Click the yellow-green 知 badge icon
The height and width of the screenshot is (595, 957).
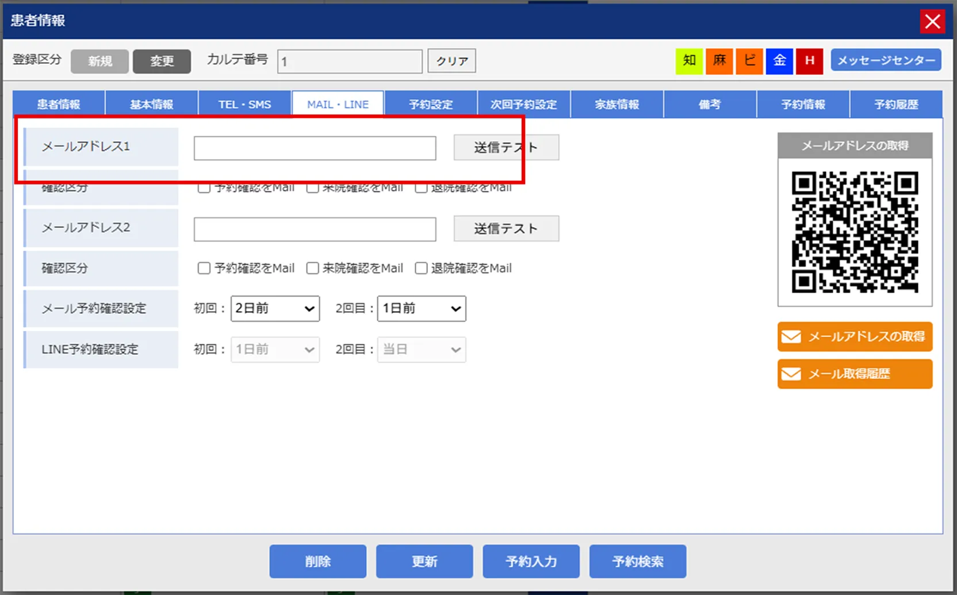coord(689,61)
